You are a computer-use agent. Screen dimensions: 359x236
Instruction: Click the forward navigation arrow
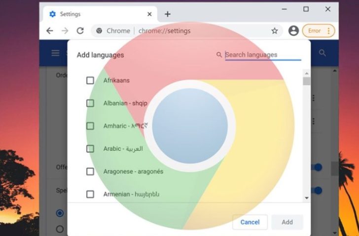[65, 30]
